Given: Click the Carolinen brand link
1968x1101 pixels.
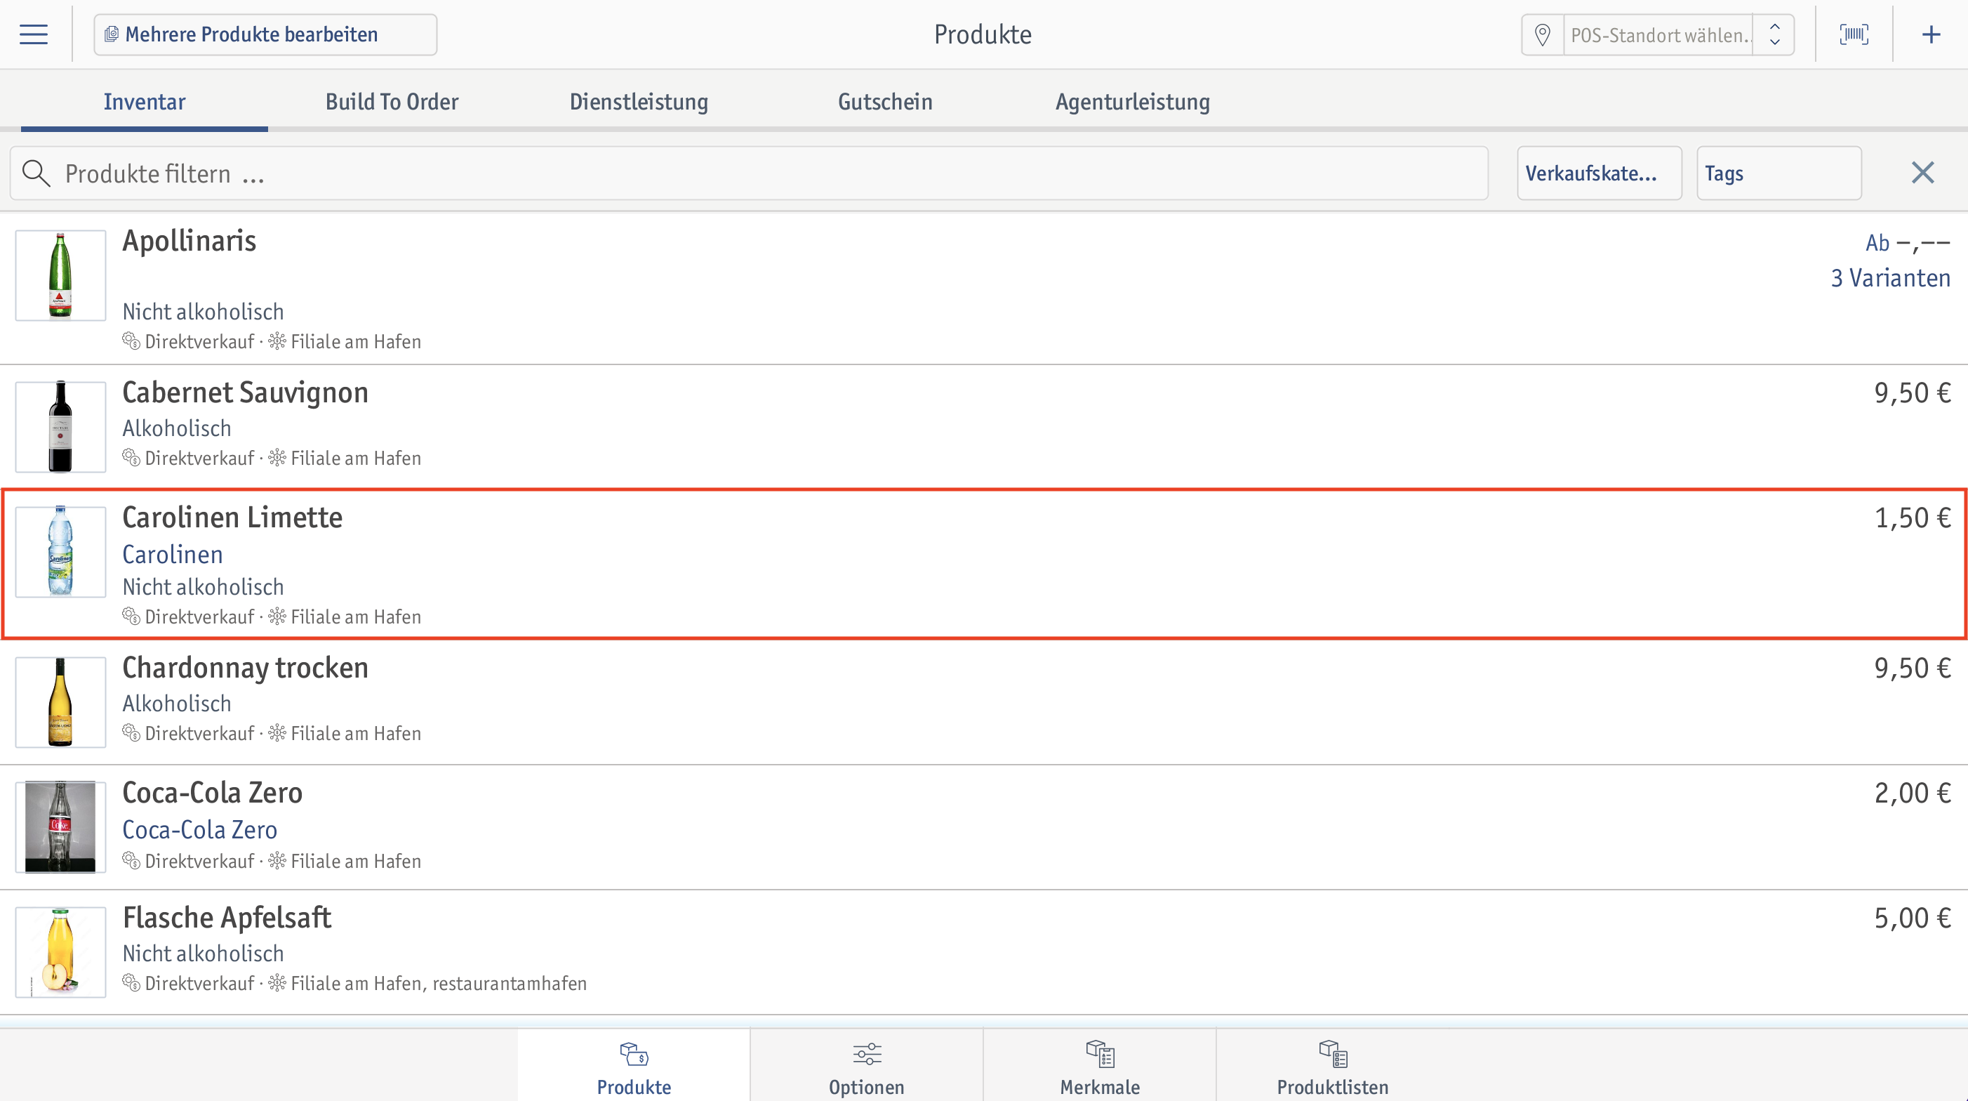Looking at the screenshot, I should (x=173, y=555).
